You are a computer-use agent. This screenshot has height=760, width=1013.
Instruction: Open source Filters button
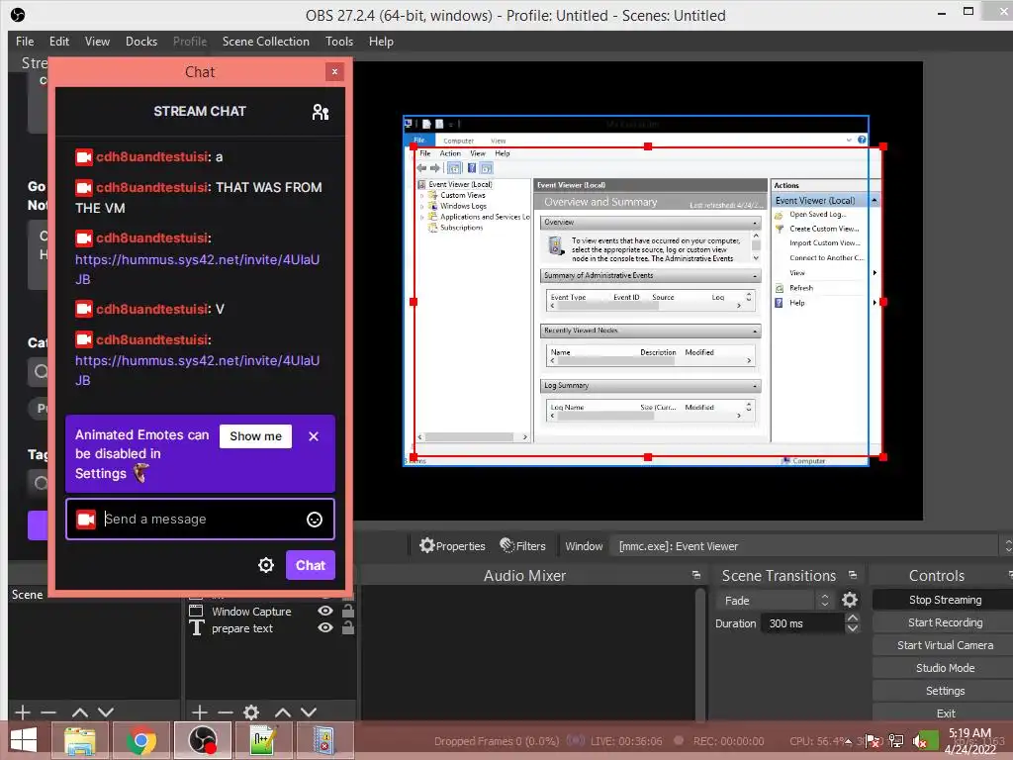[x=523, y=546]
